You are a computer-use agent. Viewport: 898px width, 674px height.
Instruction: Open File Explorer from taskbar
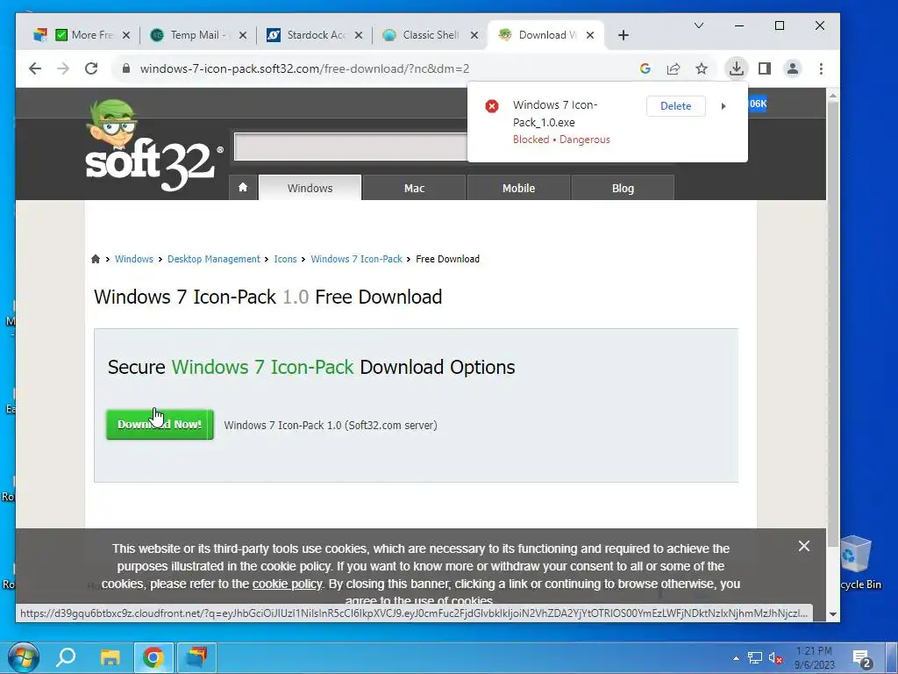coord(110,656)
